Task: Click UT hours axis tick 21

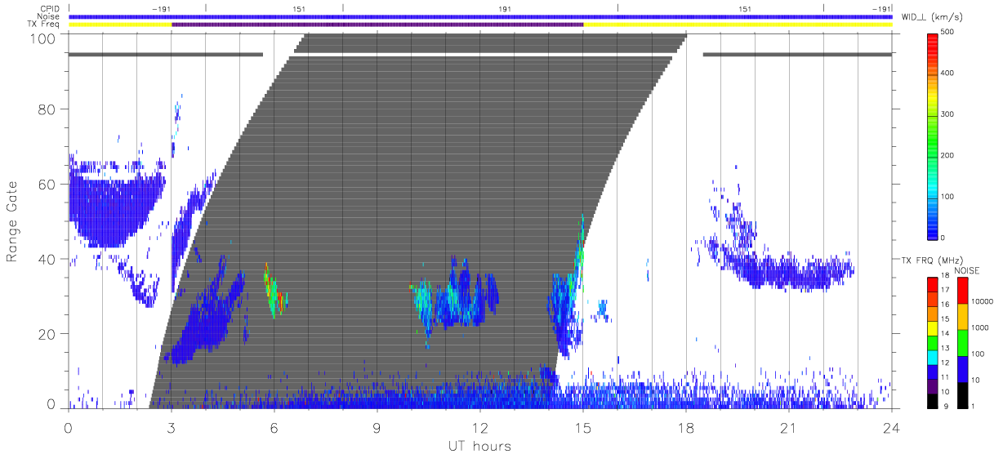Action: click(x=788, y=427)
